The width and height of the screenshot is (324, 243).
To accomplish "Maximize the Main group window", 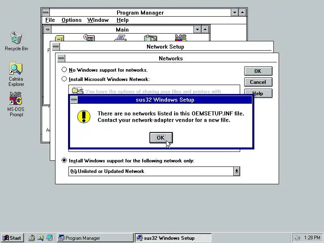I will (205, 30).
